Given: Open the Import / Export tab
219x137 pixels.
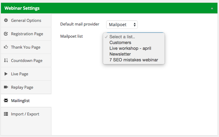Looking at the screenshot, I should [x=25, y=114].
